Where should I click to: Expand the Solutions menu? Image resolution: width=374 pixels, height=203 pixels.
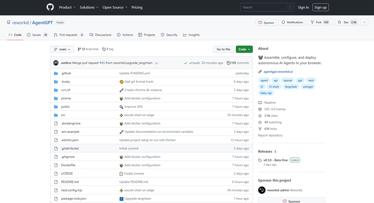(89, 7)
